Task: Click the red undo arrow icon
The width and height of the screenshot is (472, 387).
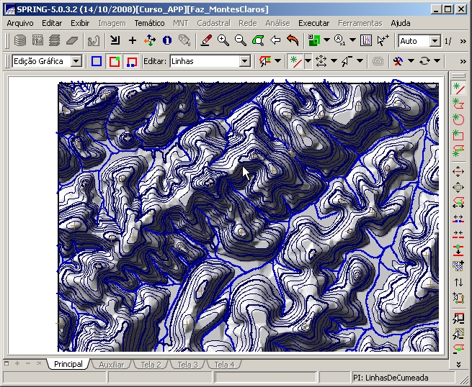Action: [x=293, y=41]
